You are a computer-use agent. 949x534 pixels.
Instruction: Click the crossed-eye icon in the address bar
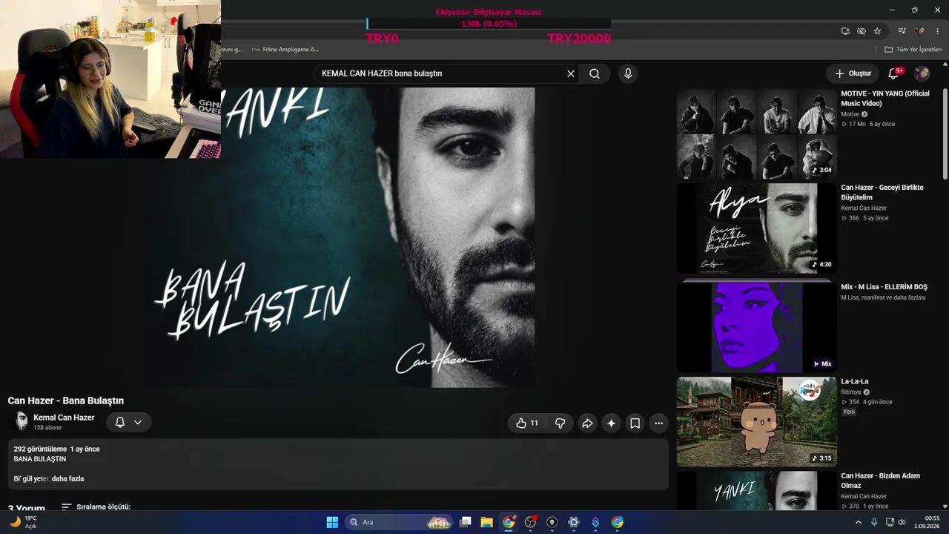point(861,31)
